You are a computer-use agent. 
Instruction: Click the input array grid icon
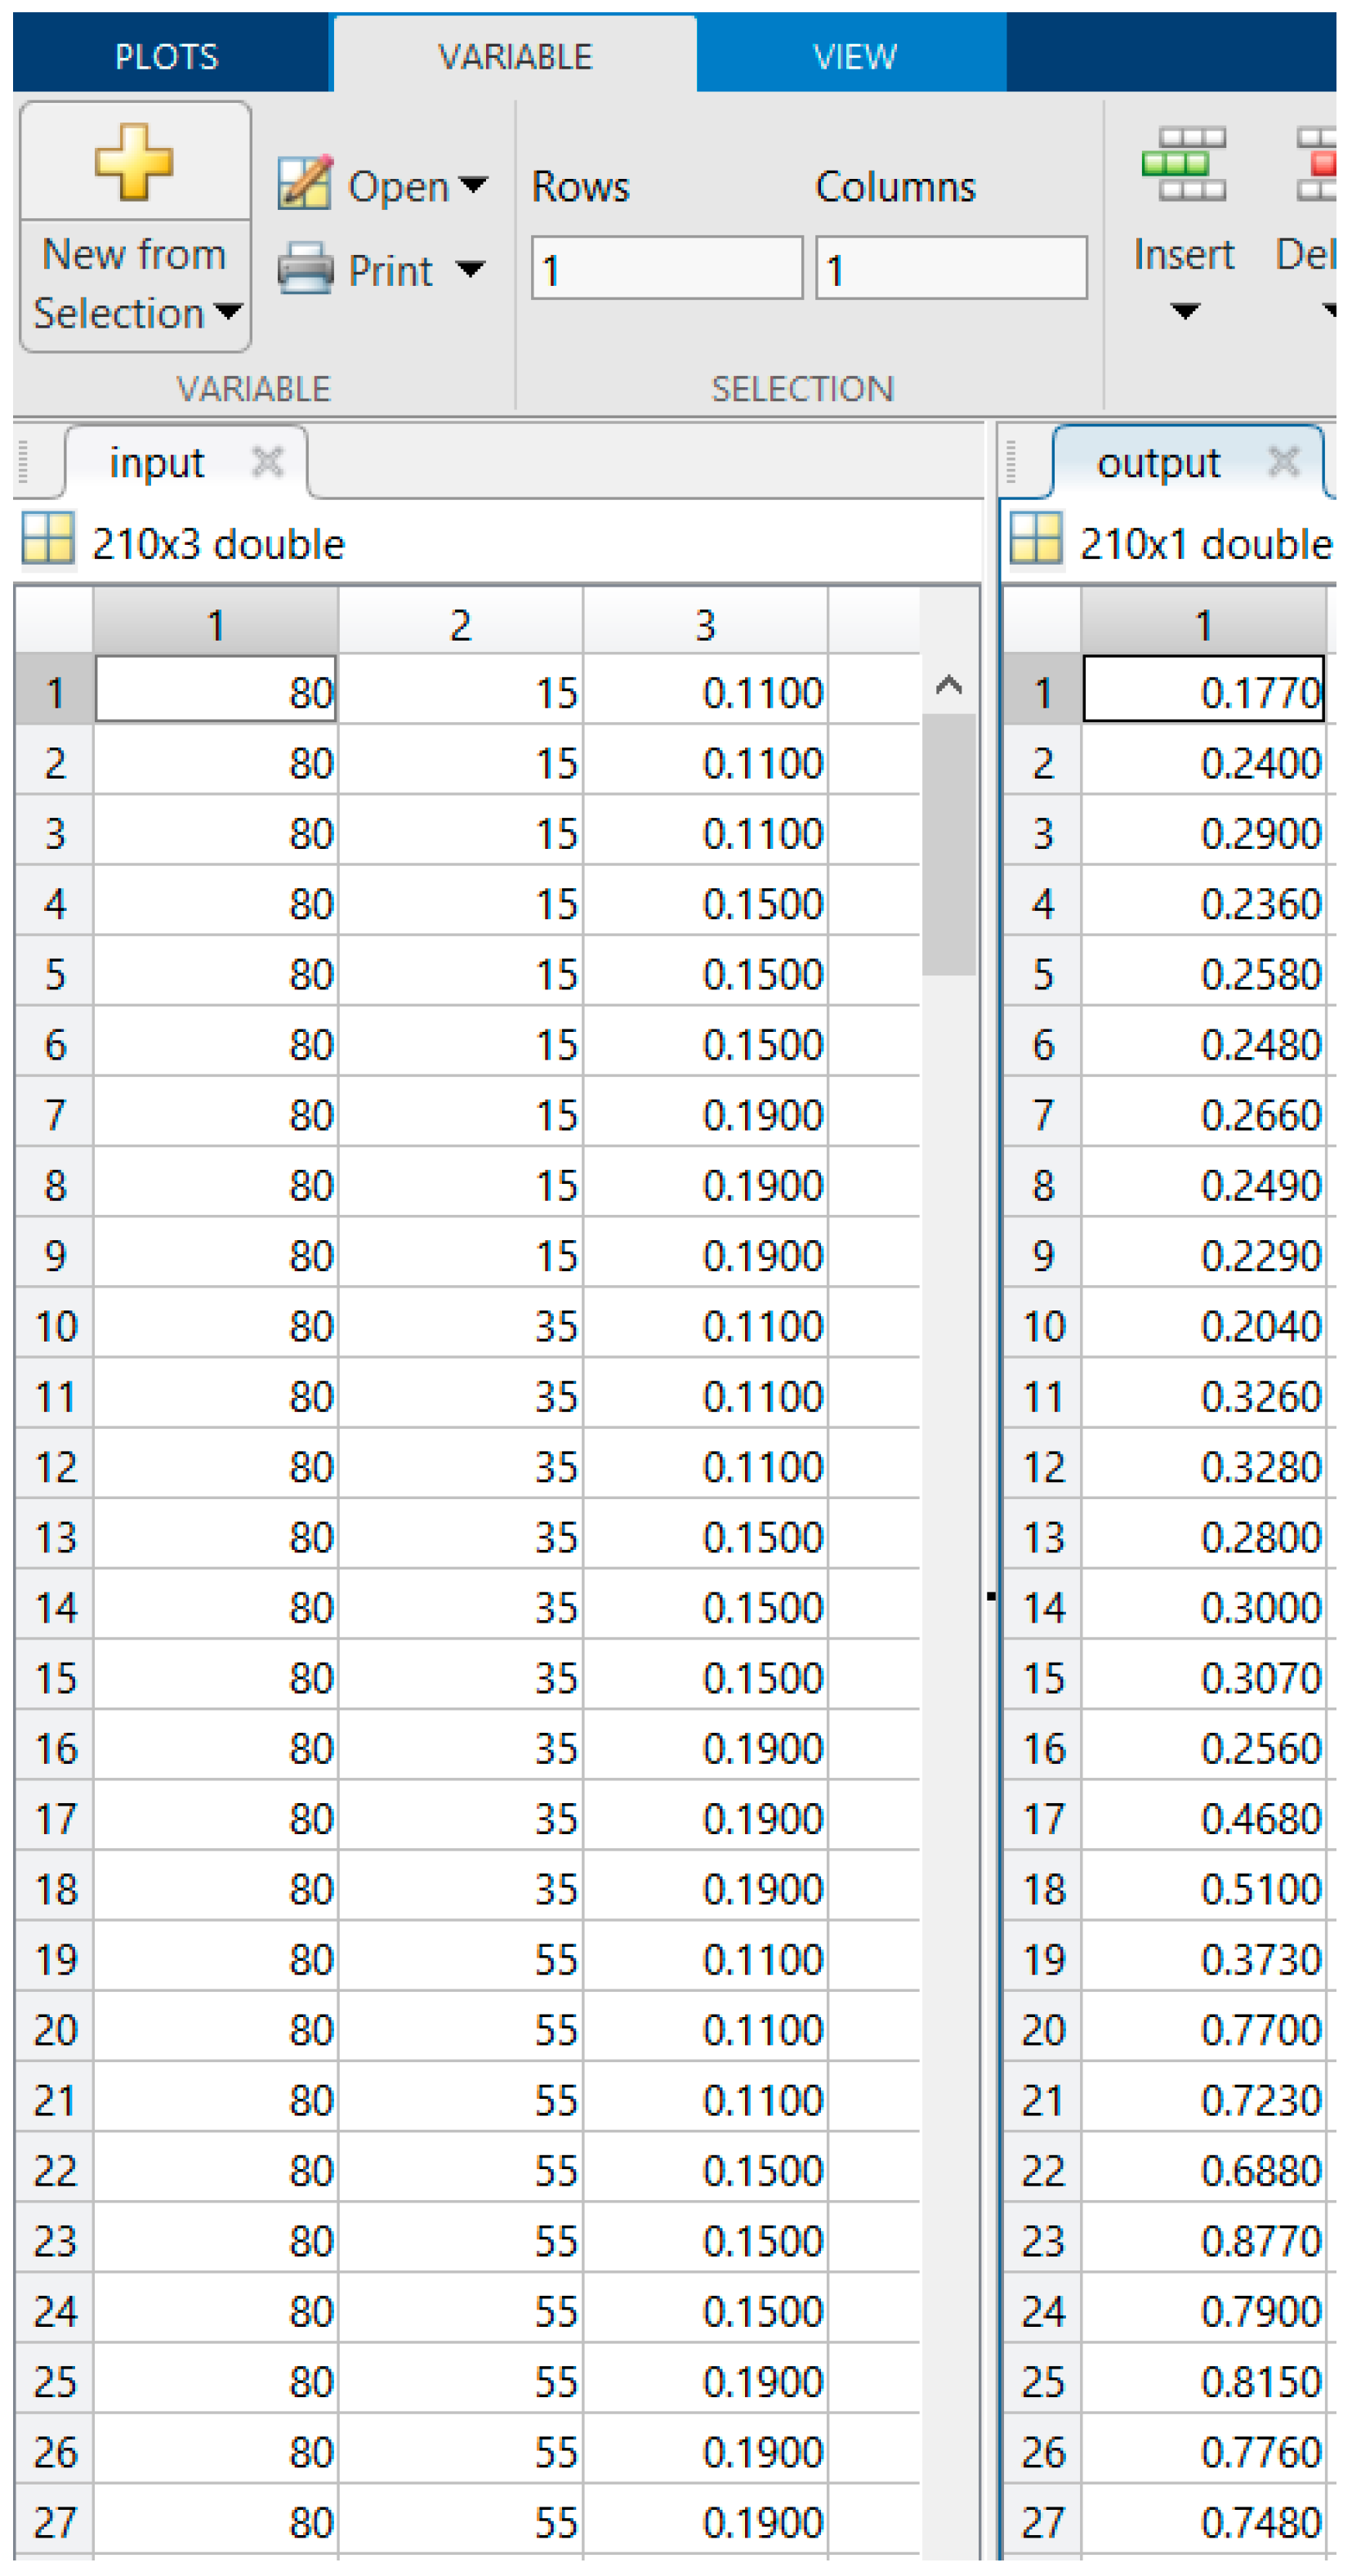[48, 538]
